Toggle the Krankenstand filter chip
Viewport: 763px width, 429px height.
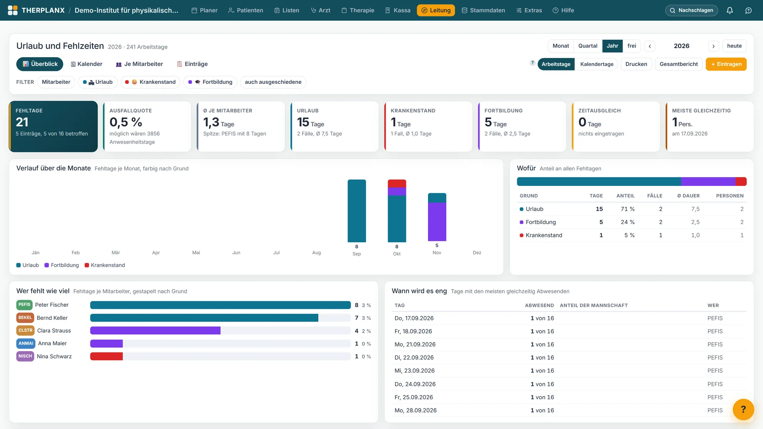point(150,82)
